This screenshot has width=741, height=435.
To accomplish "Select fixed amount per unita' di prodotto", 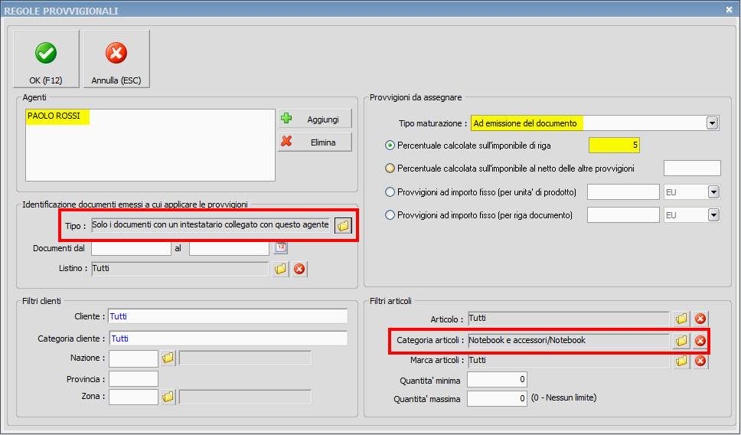I will tap(390, 191).
